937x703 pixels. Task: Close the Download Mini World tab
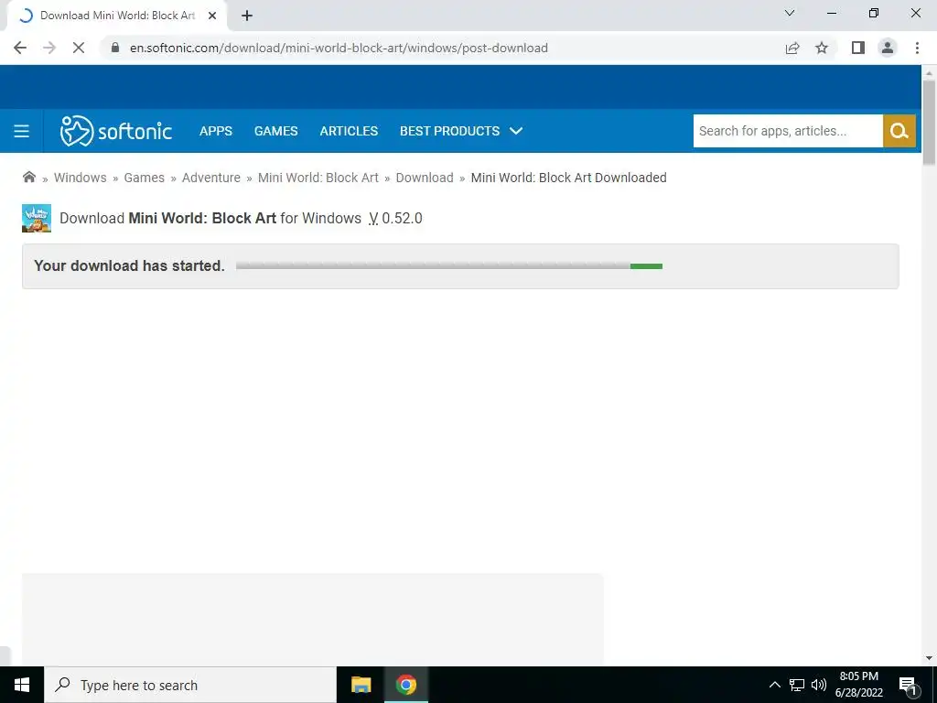(x=212, y=16)
